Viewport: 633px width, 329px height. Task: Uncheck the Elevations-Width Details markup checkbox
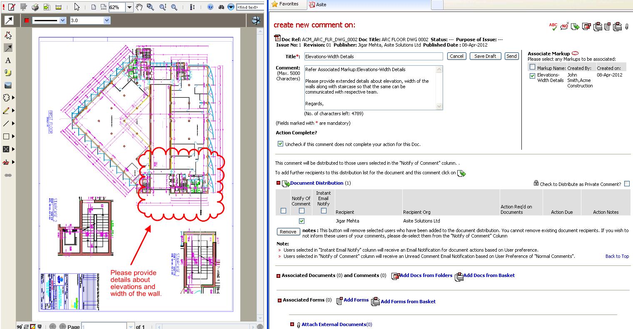pyautogui.click(x=532, y=76)
